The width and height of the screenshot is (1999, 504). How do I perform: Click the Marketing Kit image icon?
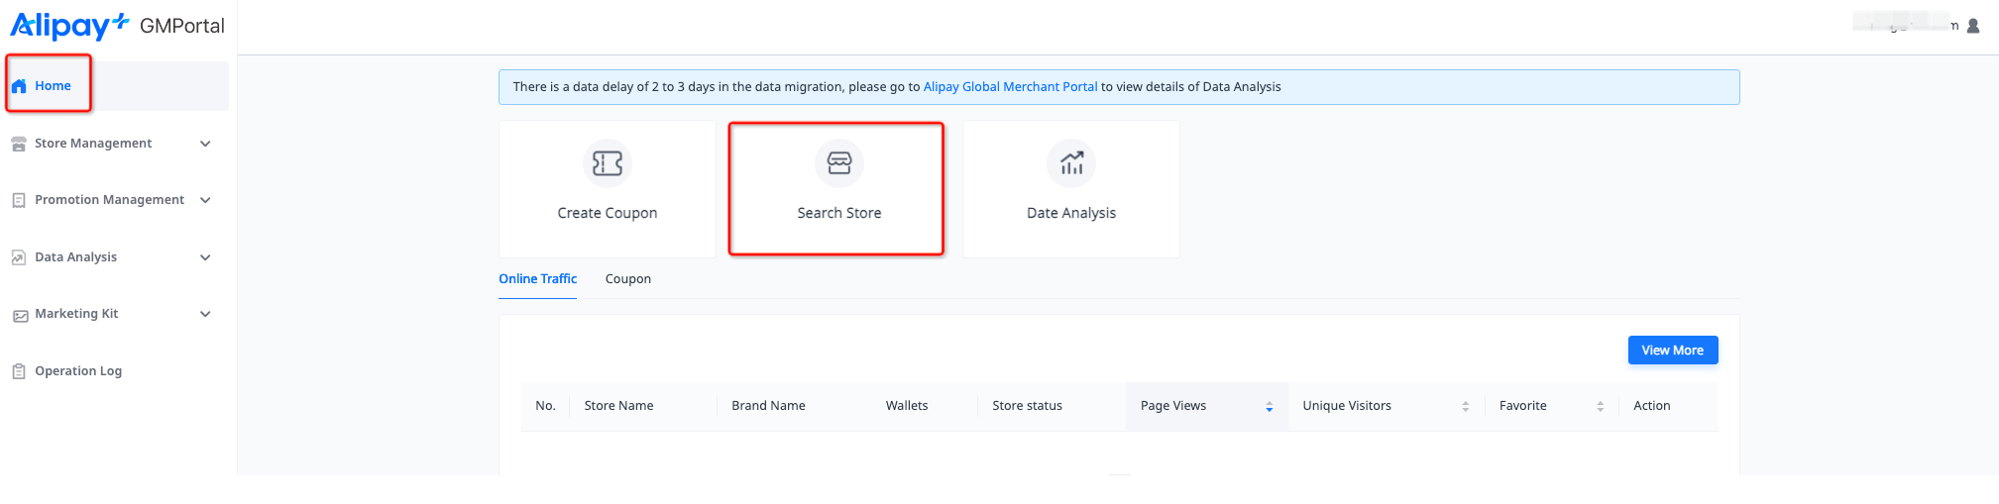[19, 315]
